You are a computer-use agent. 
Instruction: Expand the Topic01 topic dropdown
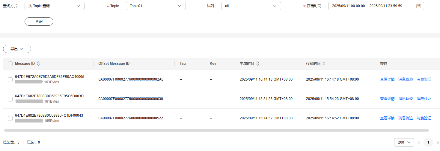click(156, 6)
